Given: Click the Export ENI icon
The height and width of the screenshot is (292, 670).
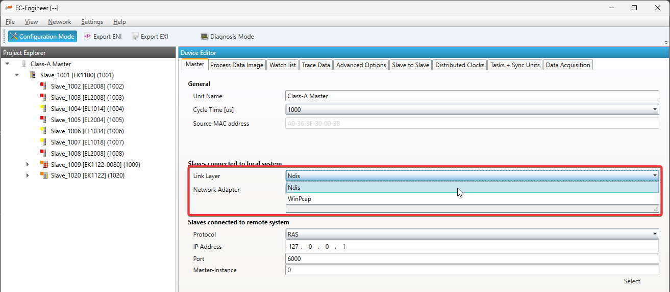Looking at the screenshot, I should coord(88,37).
